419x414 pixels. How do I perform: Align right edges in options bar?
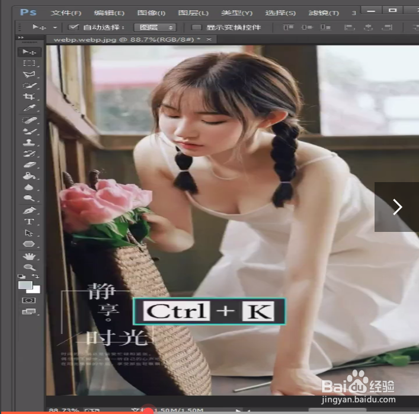coord(387,27)
